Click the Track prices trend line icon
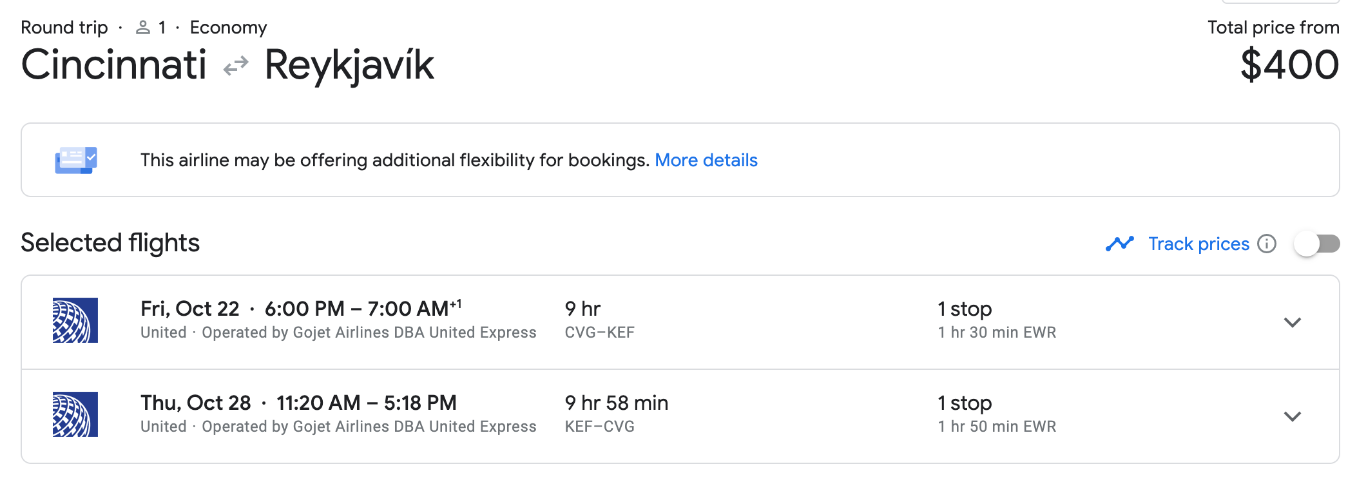The width and height of the screenshot is (1357, 482). coord(1119,244)
